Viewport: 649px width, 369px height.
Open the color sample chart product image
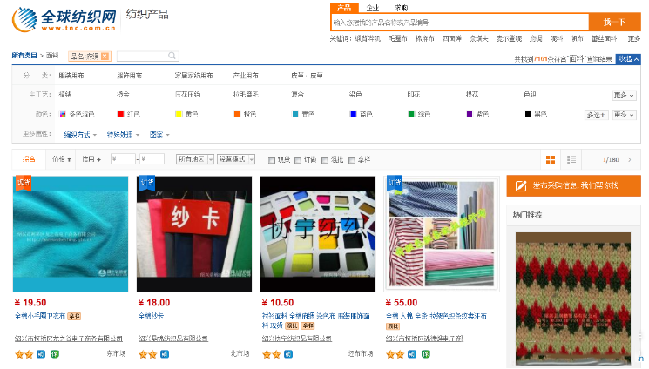click(x=318, y=234)
